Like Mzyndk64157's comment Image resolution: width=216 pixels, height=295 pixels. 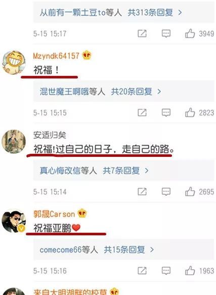[190, 113]
